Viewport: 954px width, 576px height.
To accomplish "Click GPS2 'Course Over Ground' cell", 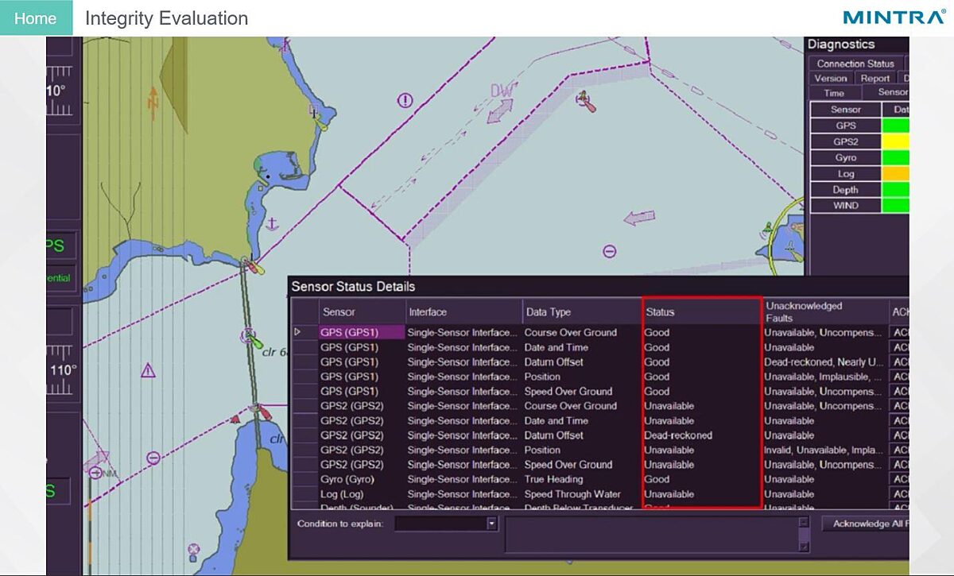I will 582,406.
